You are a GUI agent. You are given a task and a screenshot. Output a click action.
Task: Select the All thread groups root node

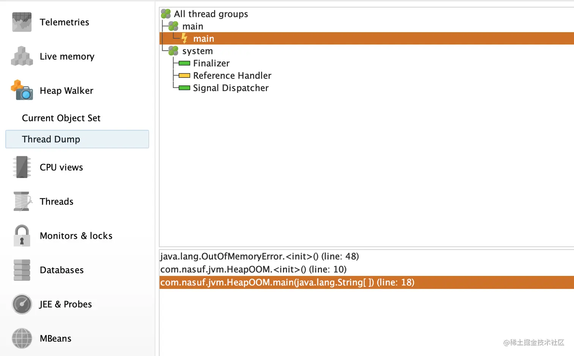click(211, 14)
